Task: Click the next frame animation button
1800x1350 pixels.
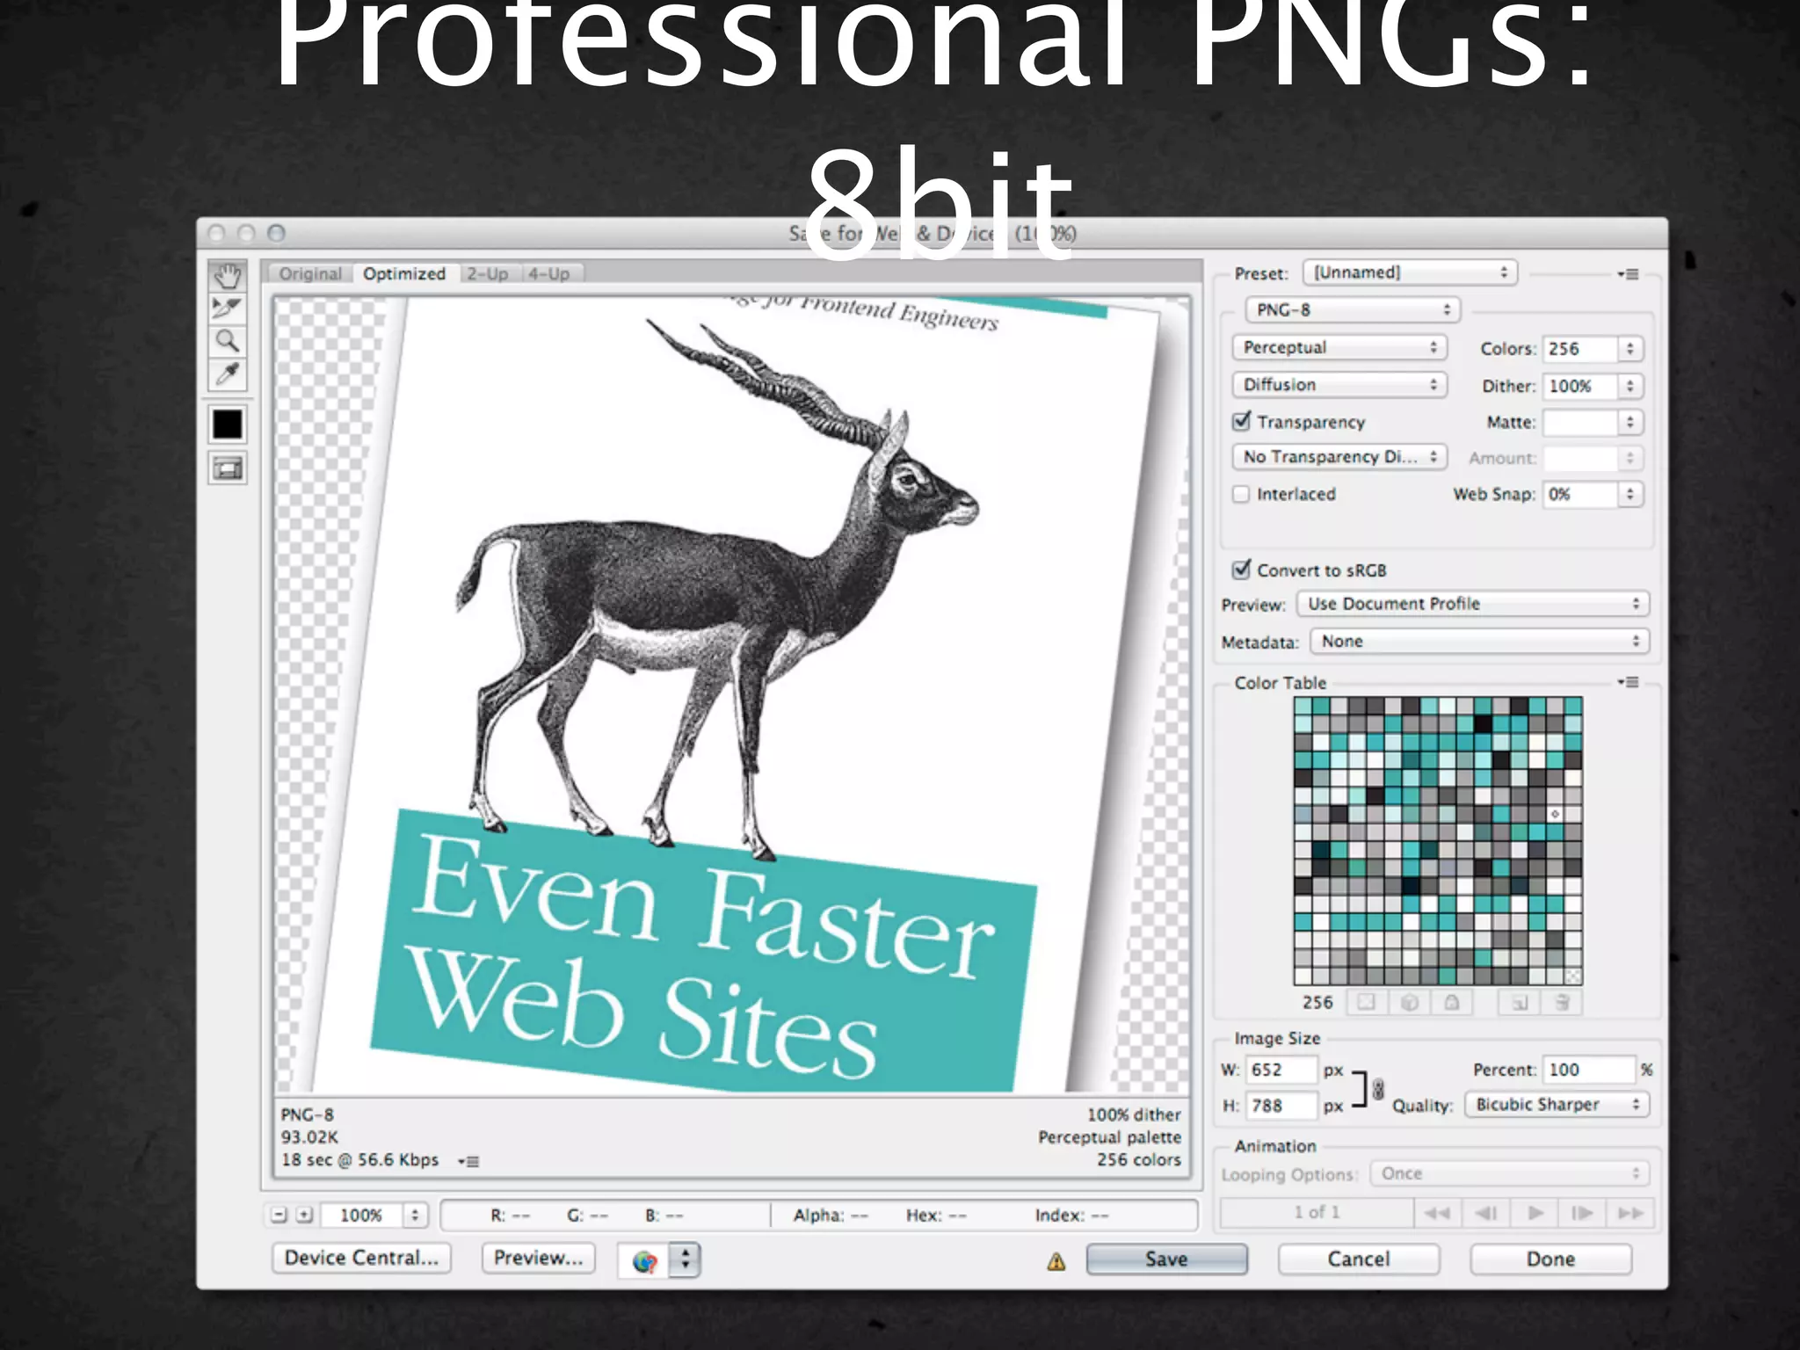Action: (1582, 1213)
